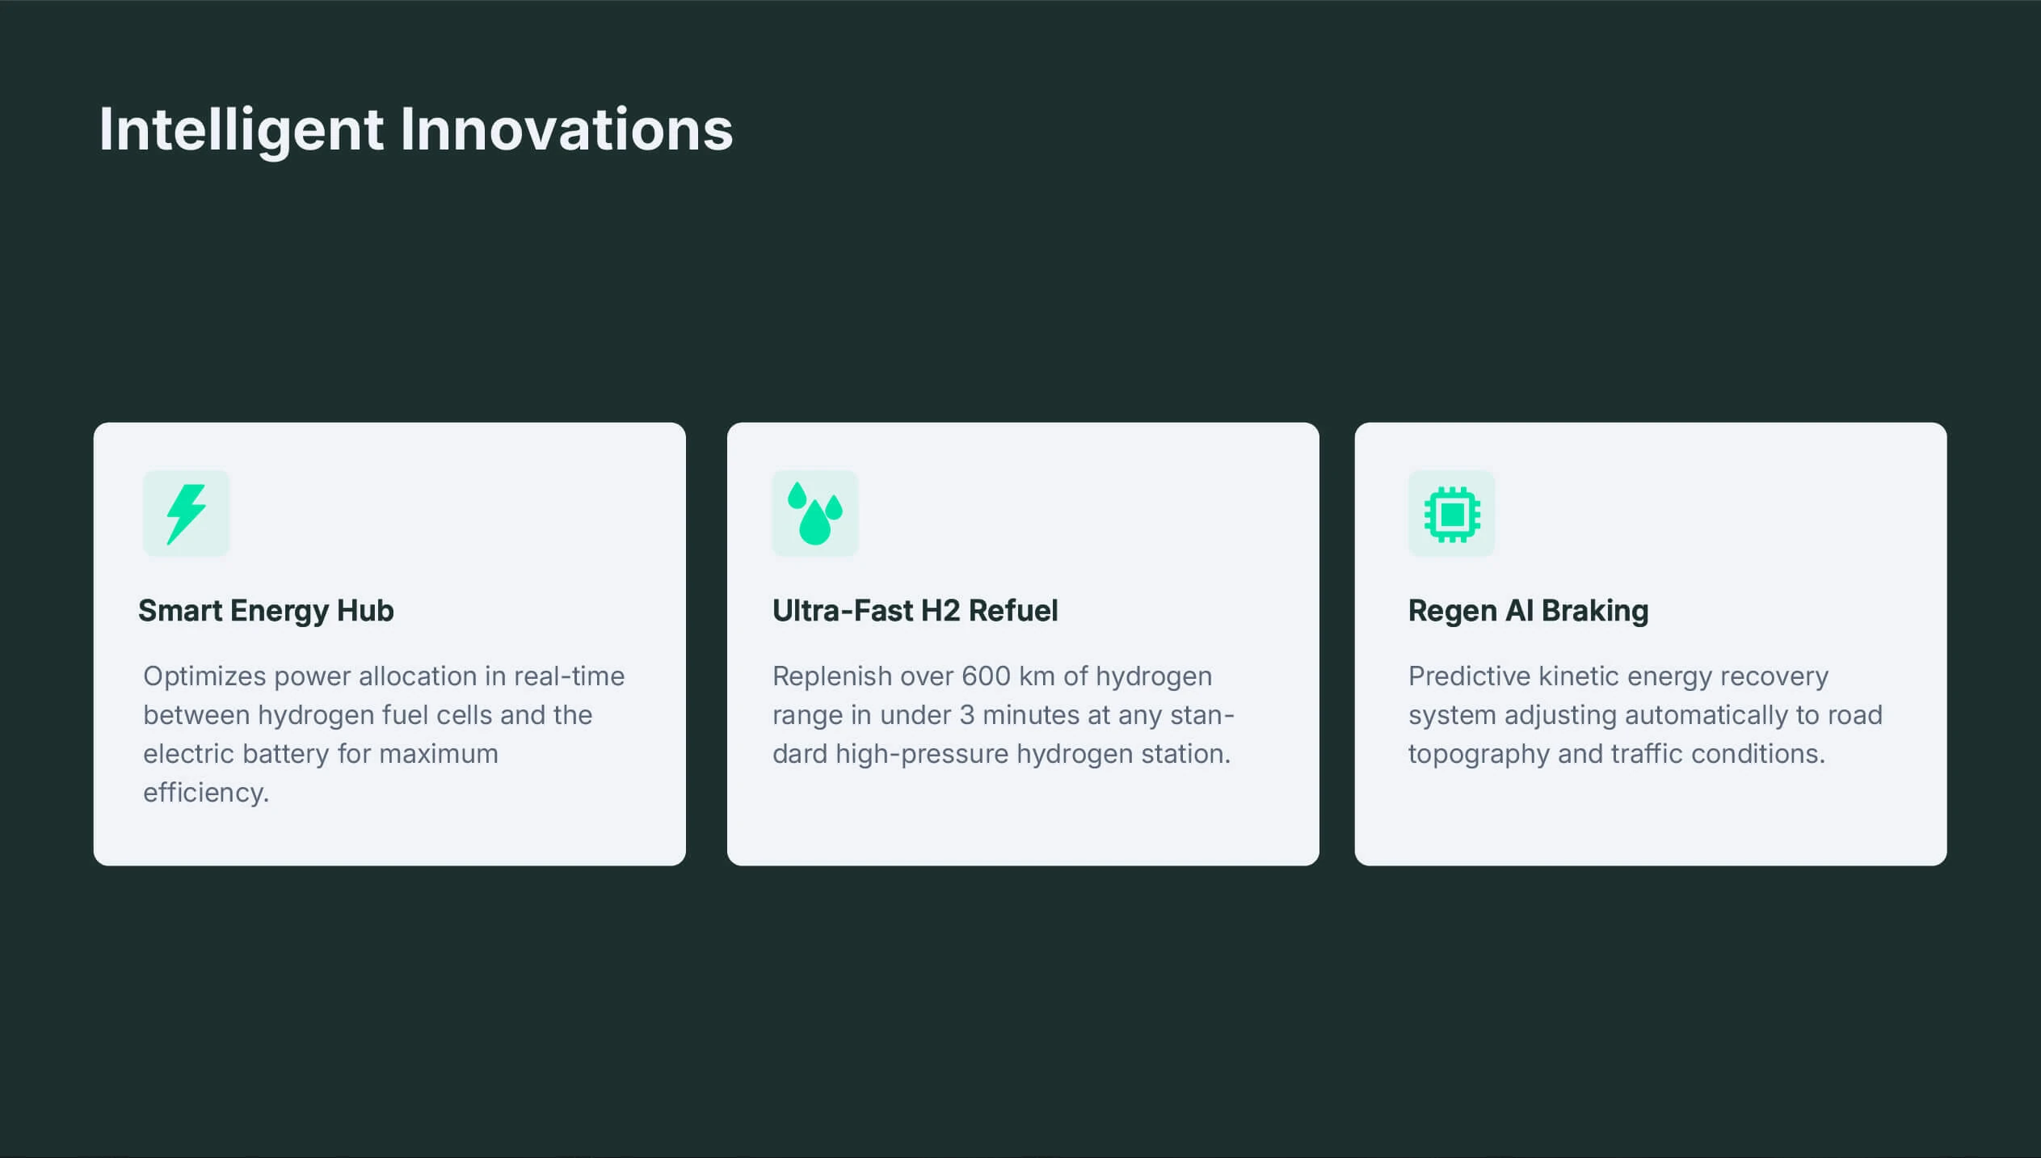This screenshot has width=2041, height=1158.
Task: Click the hydrogen refuel description paragraph
Action: [1003, 714]
